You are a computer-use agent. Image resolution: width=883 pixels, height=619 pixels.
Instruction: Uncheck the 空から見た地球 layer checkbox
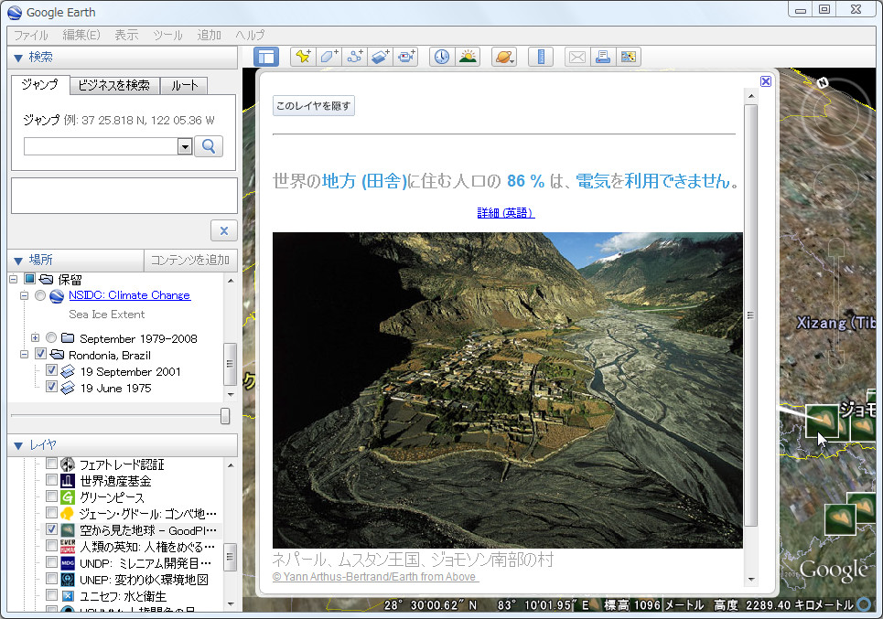pyautogui.click(x=51, y=529)
